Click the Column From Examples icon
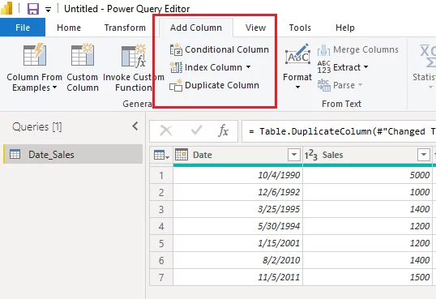The height and width of the screenshot is (299, 436). pos(35,54)
